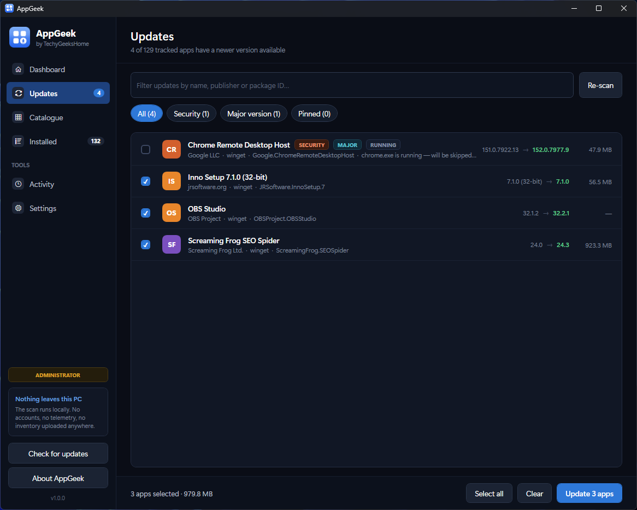This screenshot has width=637, height=510.
Task: Uncheck the OBS Studio checkbox
Action: coord(145,213)
